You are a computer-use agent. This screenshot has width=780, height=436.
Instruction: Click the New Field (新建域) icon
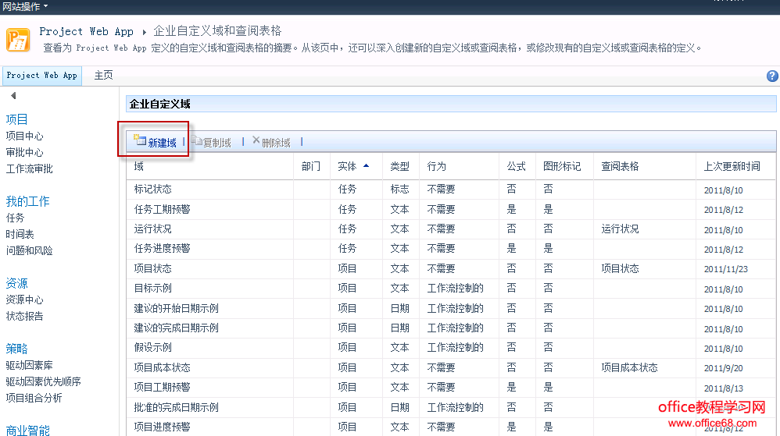(141, 140)
